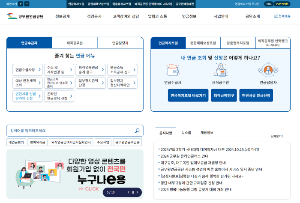
Task: Click the 주요사업 keyword tag
Action: 103,142
